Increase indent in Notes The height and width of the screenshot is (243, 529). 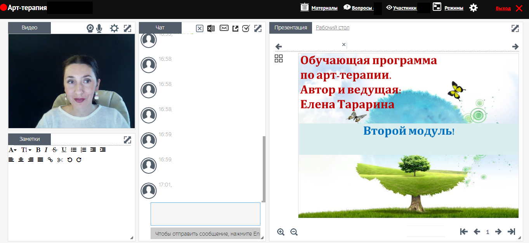point(103,150)
